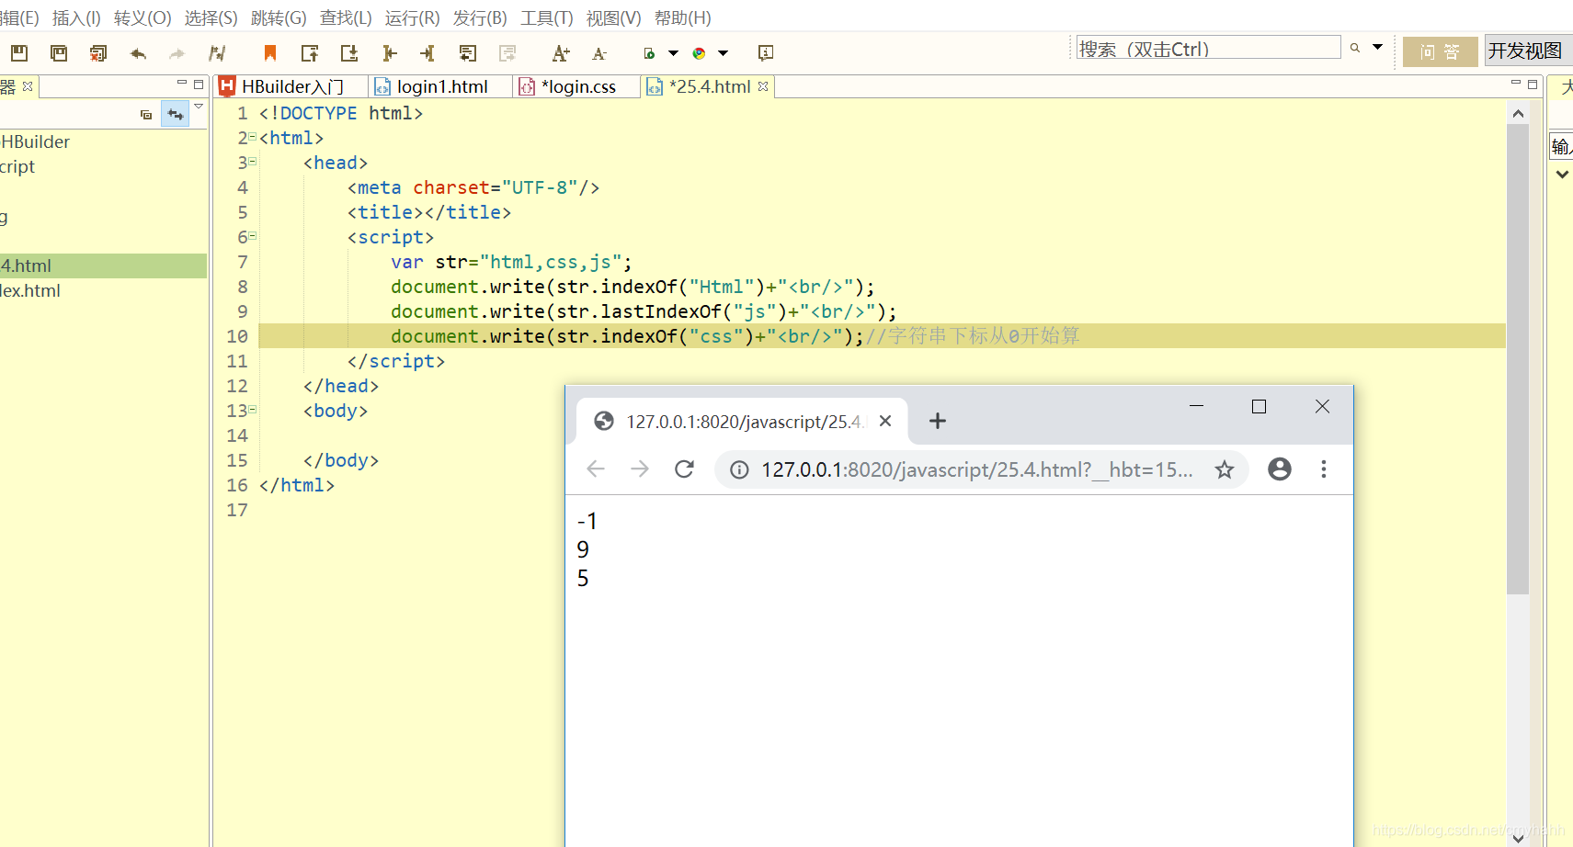Viewport: 1573px width, 847px height.
Task: Open the 工具(T) menu
Action: [546, 17]
